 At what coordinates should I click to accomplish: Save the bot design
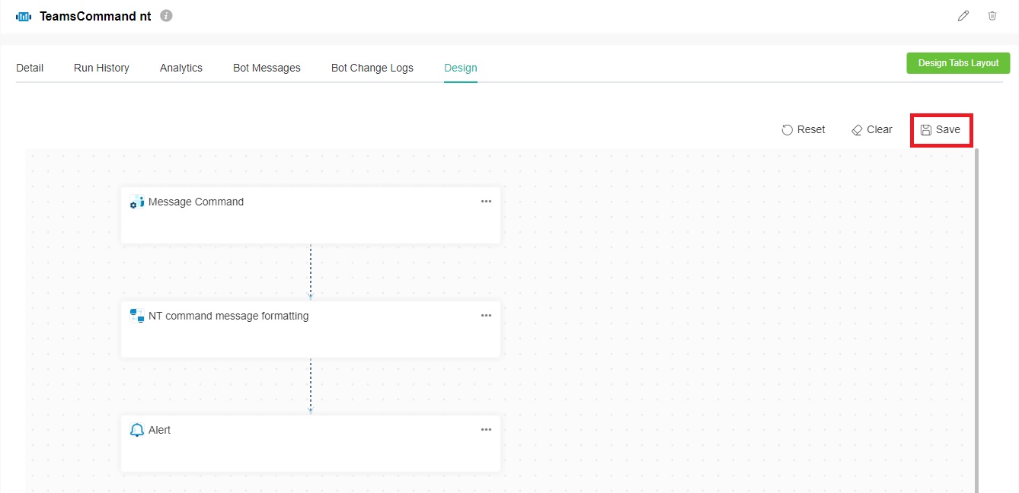[x=941, y=130]
